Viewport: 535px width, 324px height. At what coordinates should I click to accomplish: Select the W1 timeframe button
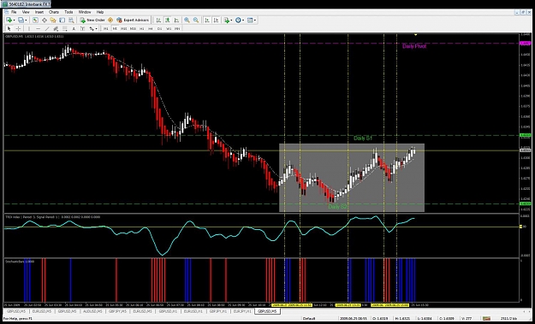169,28
